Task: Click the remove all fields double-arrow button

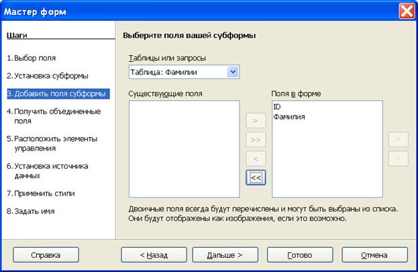Action: 256,177
